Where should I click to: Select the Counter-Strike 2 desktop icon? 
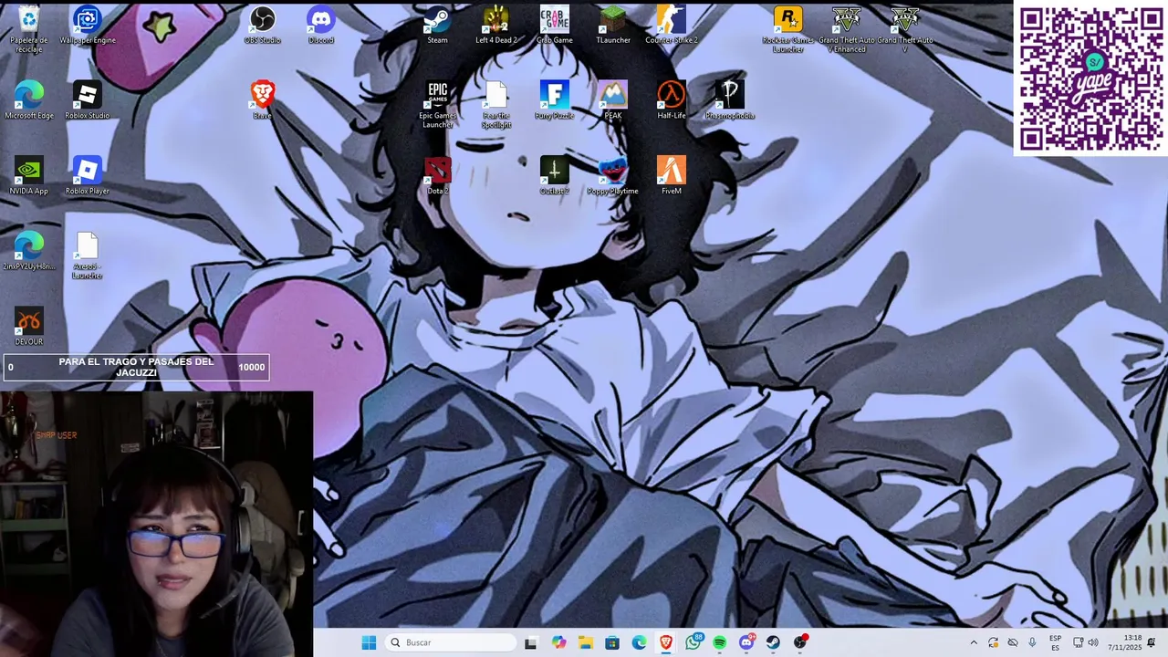[x=672, y=25]
